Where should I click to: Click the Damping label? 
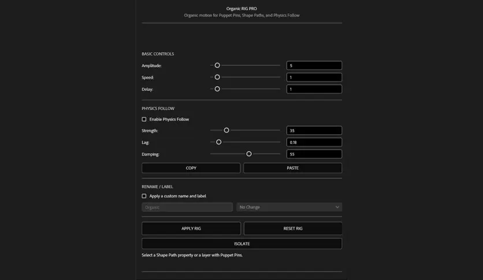click(151, 154)
